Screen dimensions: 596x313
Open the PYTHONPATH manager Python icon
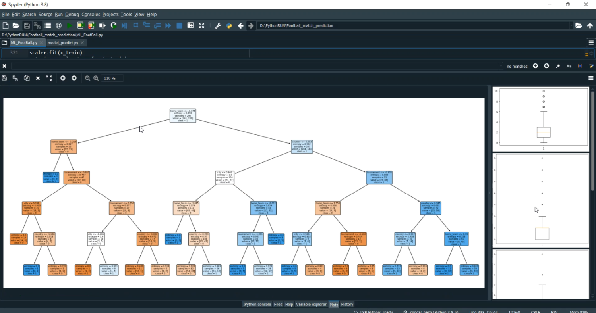coord(229,26)
